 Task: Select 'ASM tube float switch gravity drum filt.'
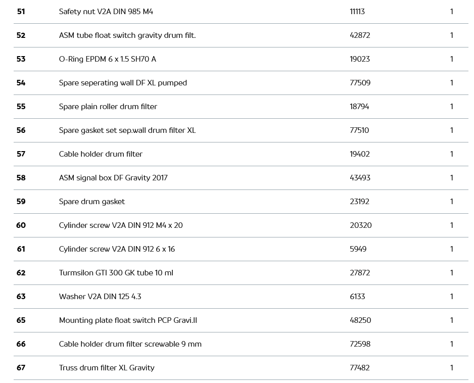pos(127,35)
